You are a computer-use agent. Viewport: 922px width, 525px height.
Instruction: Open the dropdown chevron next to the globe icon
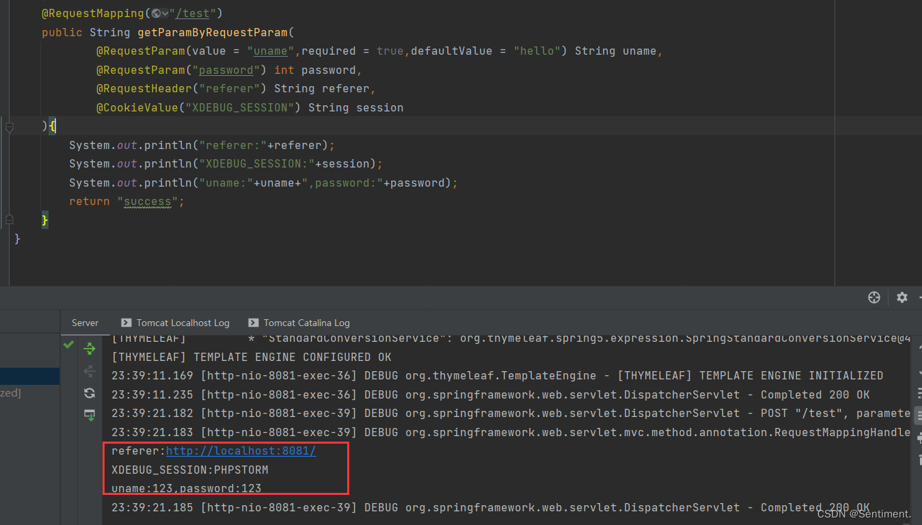pos(165,13)
